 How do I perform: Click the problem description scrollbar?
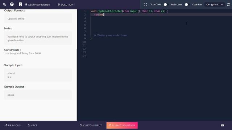click(x=76, y=85)
